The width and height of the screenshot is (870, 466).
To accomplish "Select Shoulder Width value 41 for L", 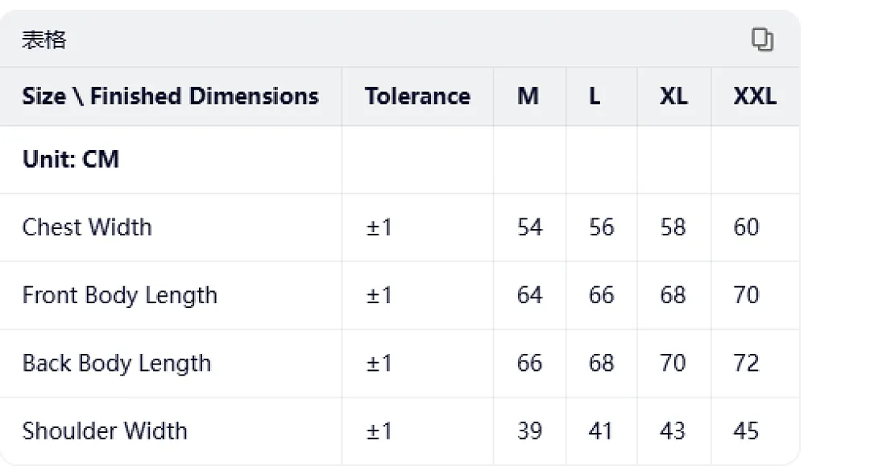I will pyautogui.click(x=601, y=431).
